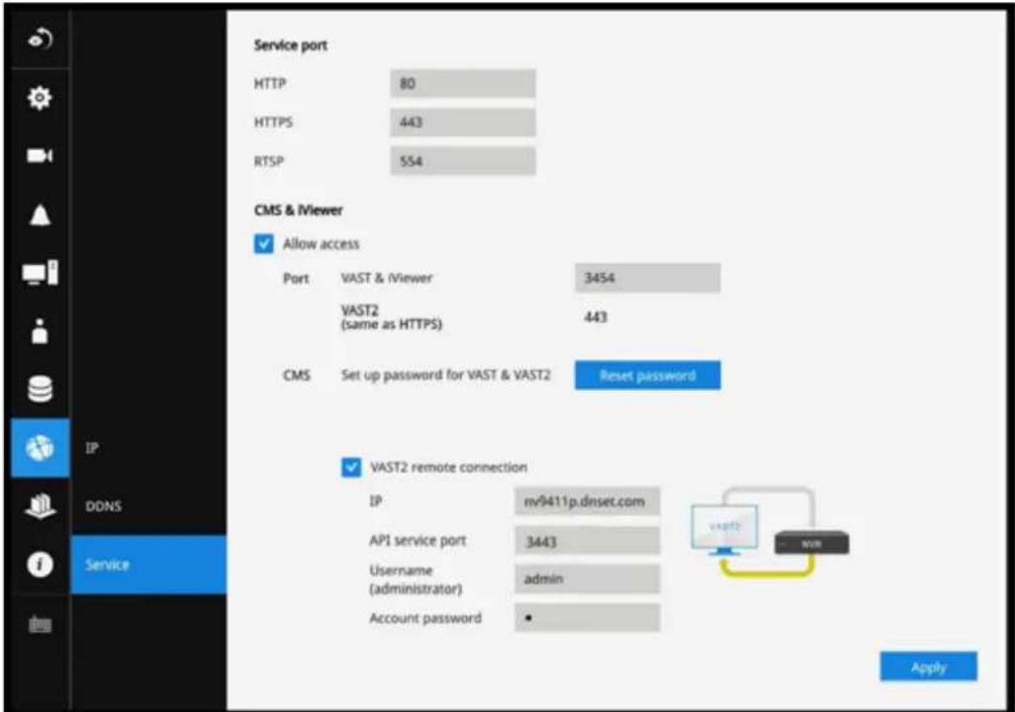Click the Apply button

pos(928,667)
